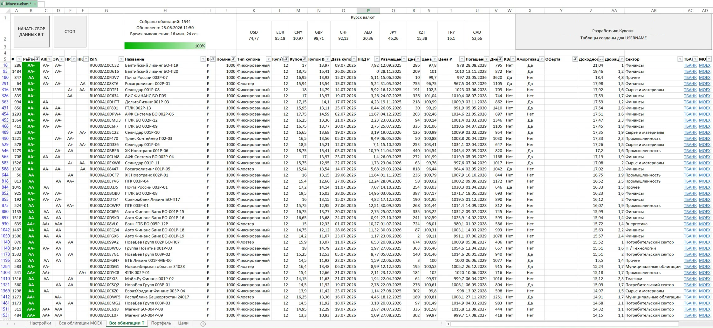Open the active filter icon on Оферта column
The width and height of the screenshot is (713, 328).
(575, 59)
